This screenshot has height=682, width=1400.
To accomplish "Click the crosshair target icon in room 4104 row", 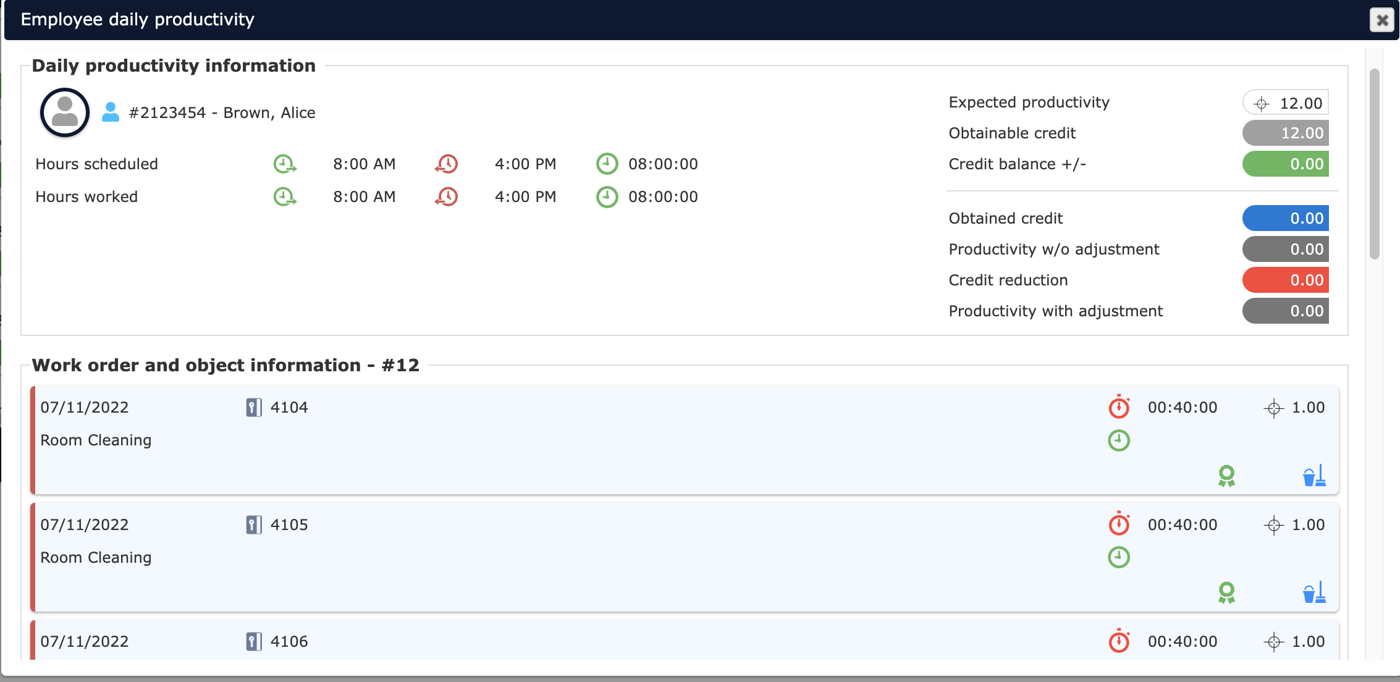I will [1273, 408].
